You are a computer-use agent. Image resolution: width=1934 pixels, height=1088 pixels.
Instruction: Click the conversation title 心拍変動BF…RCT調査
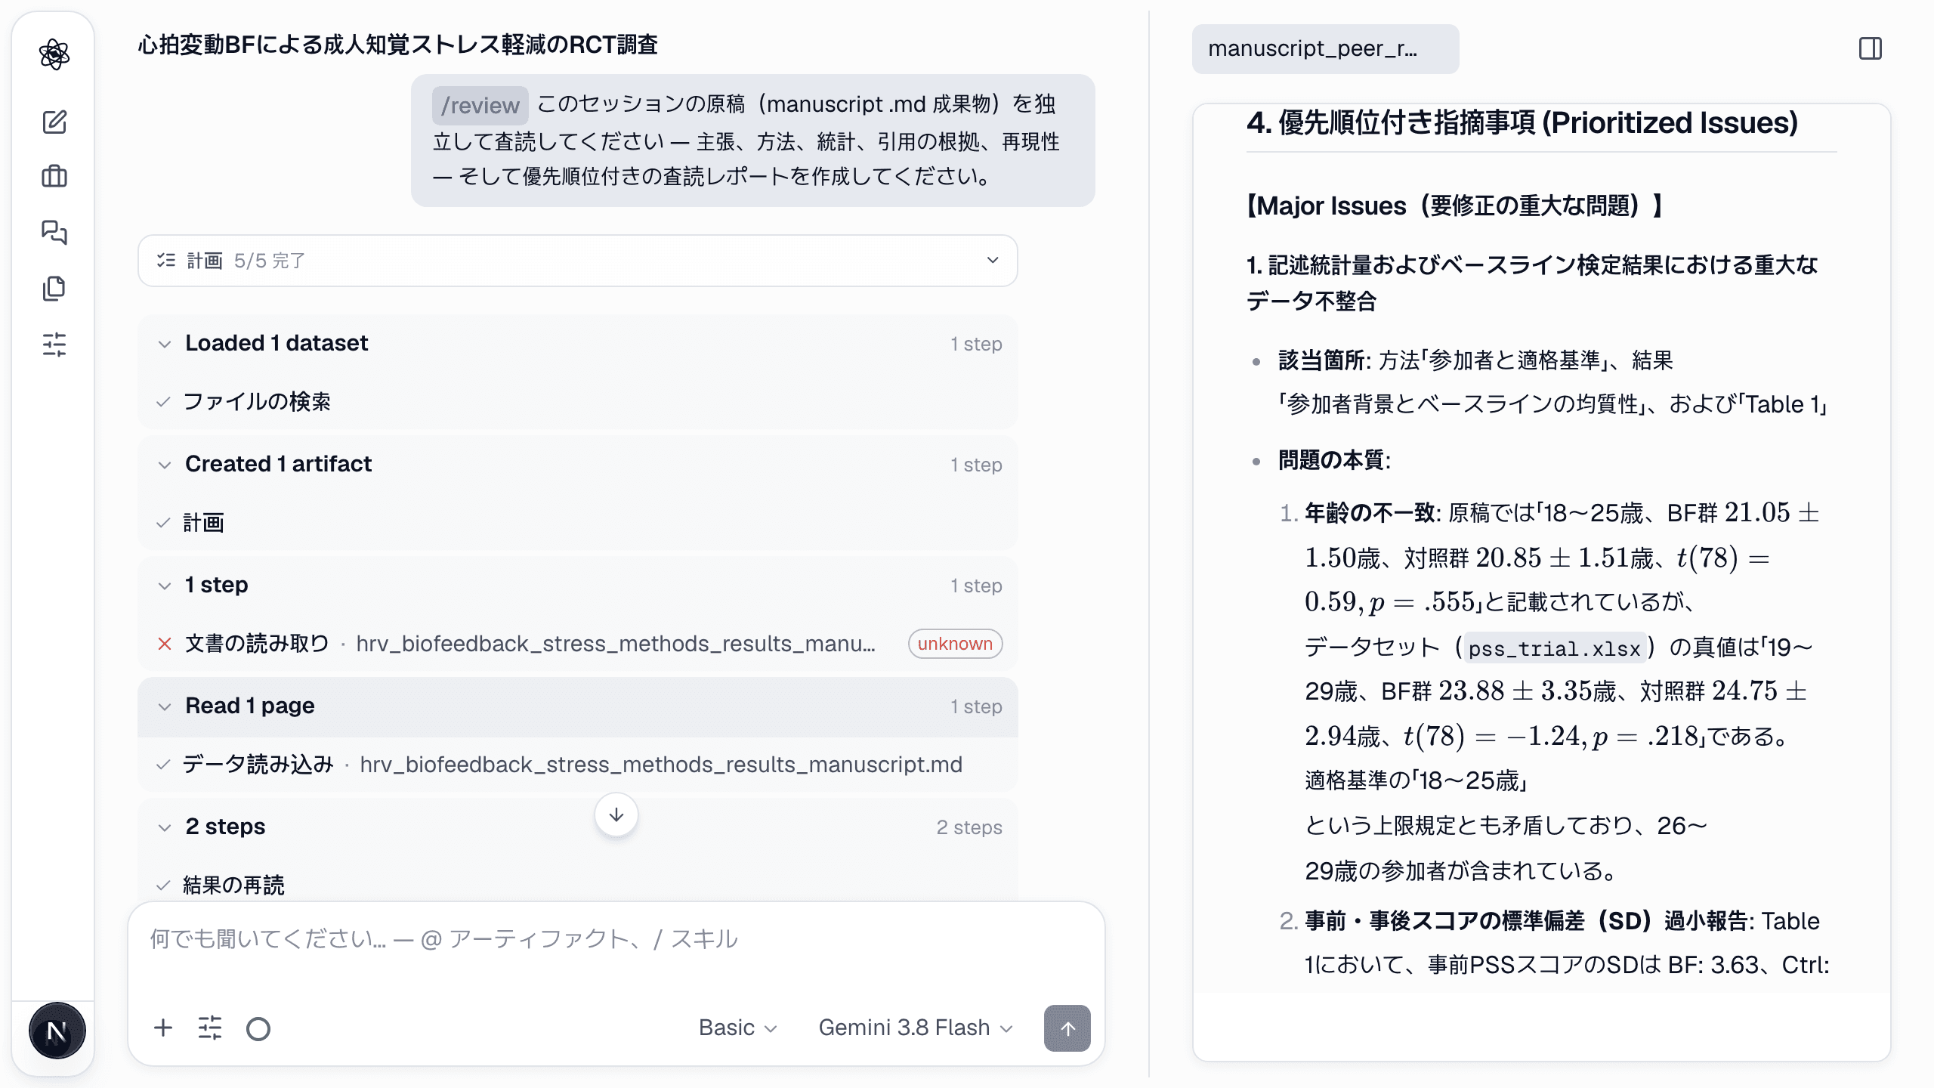point(398,45)
